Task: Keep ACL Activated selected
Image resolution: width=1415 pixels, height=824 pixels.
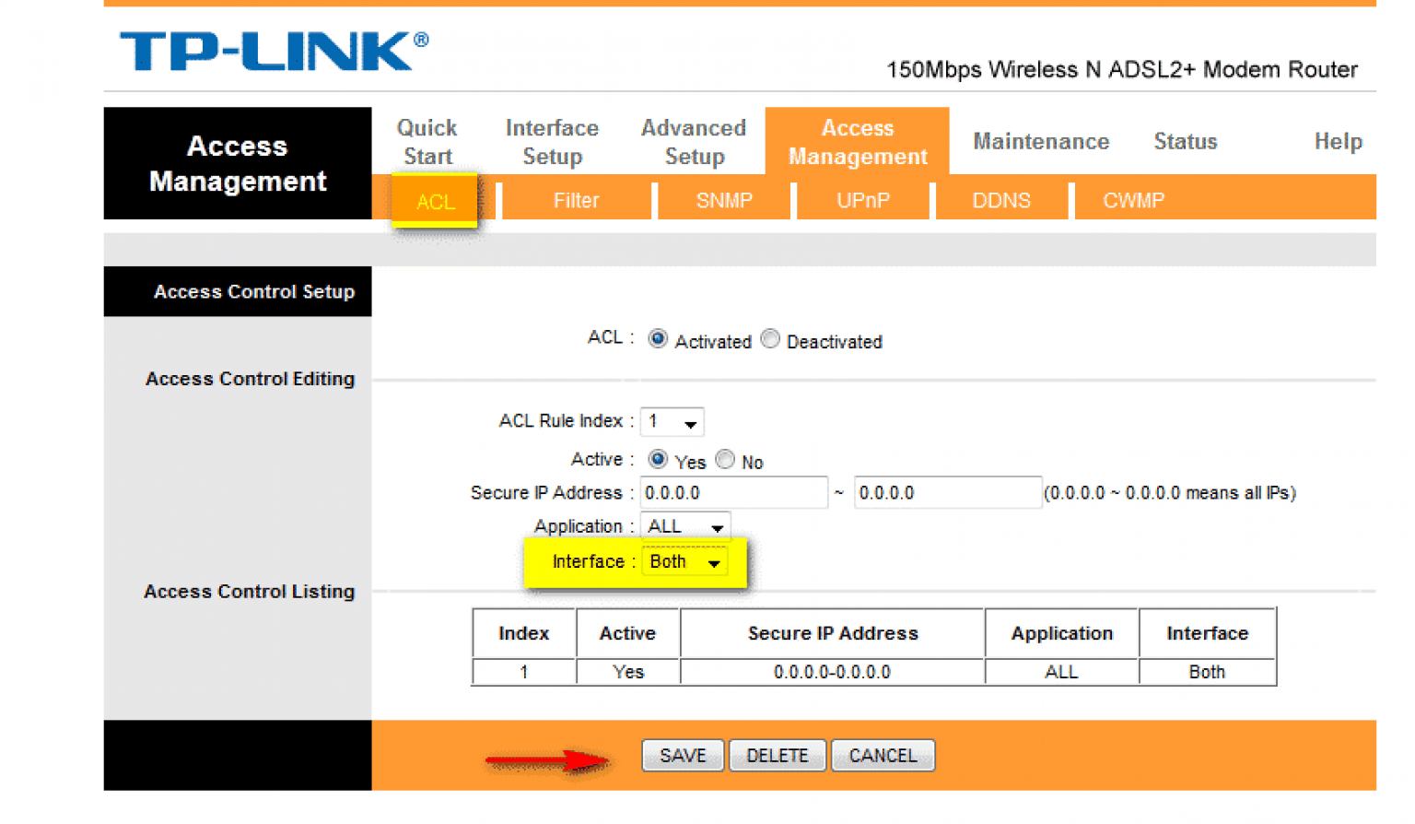Action: click(658, 339)
